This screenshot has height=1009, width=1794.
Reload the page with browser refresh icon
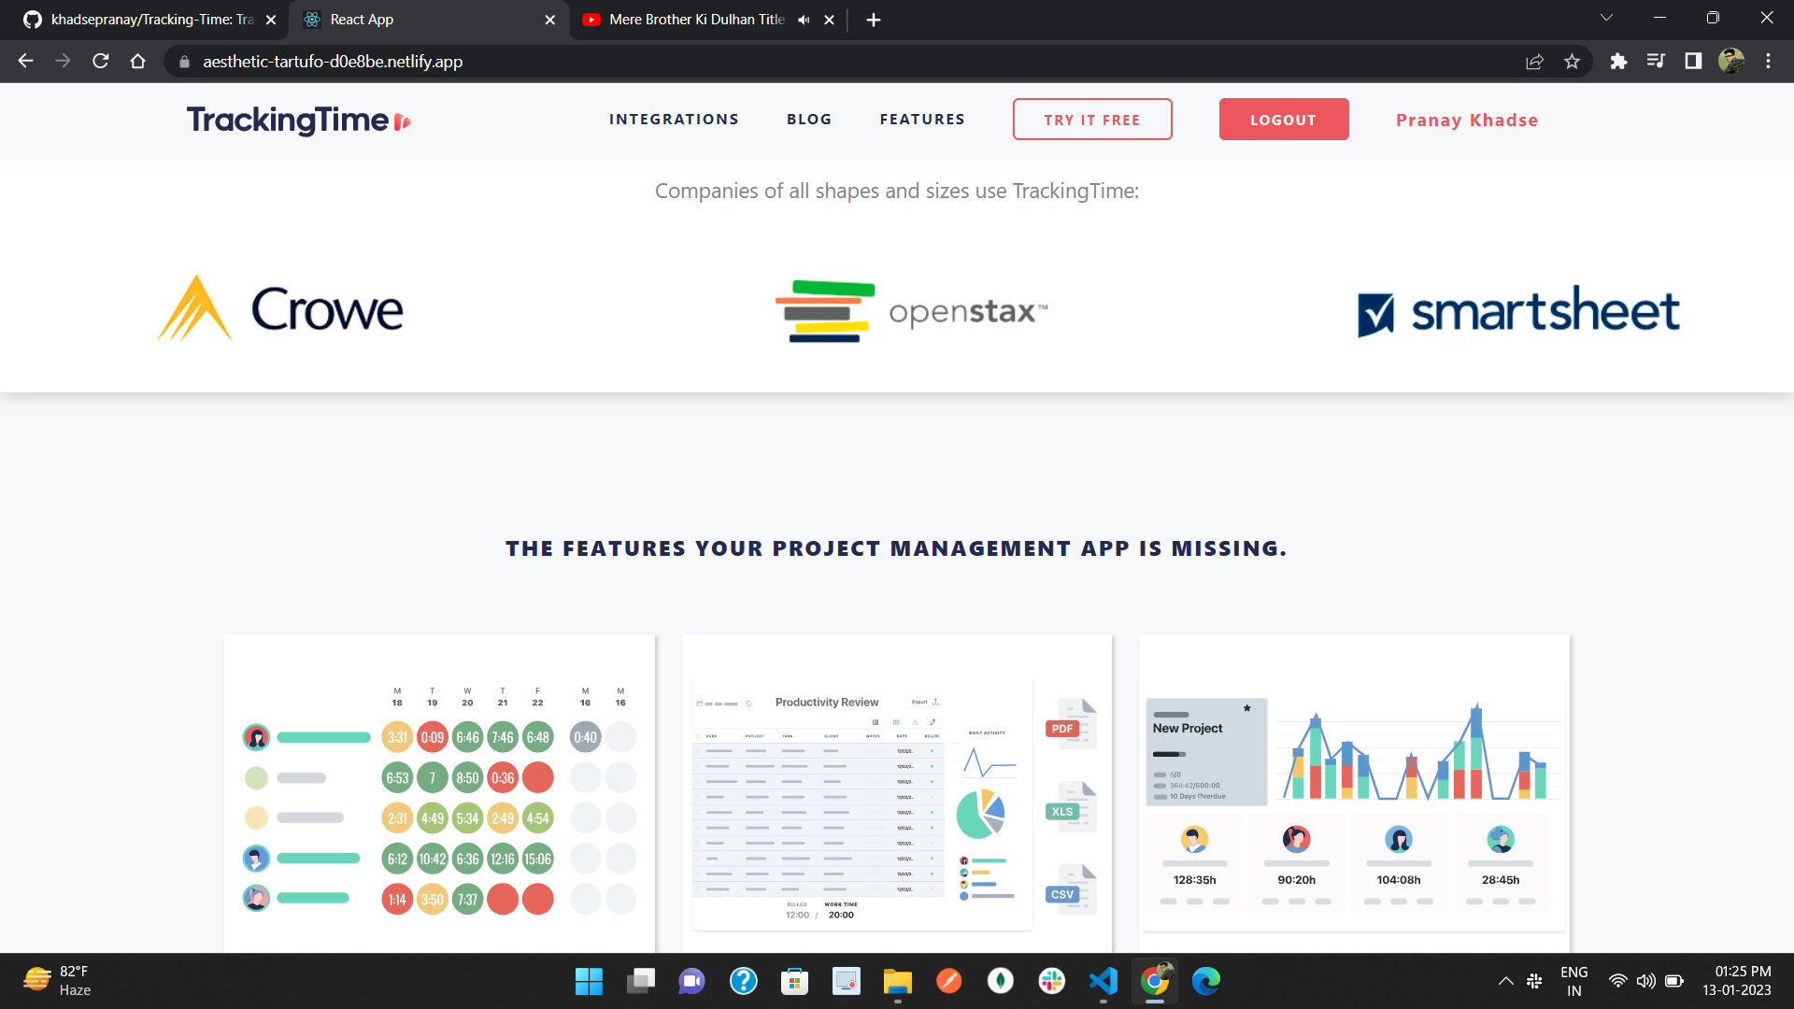pyautogui.click(x=101, y=62)
